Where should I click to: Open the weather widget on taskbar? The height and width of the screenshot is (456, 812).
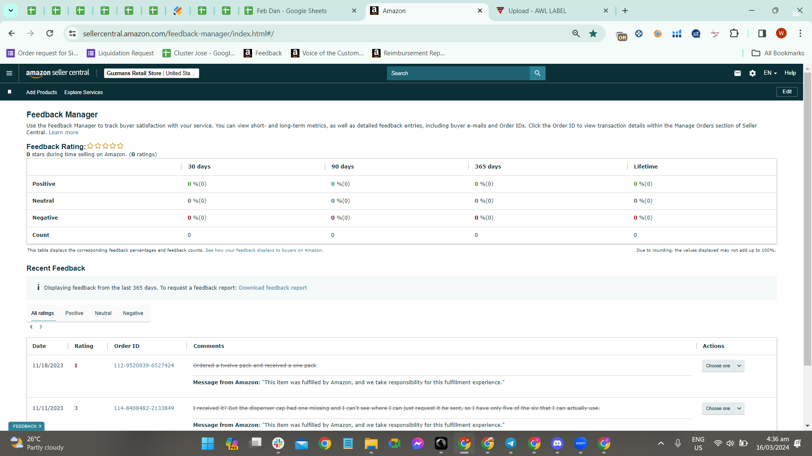point(37,443)
